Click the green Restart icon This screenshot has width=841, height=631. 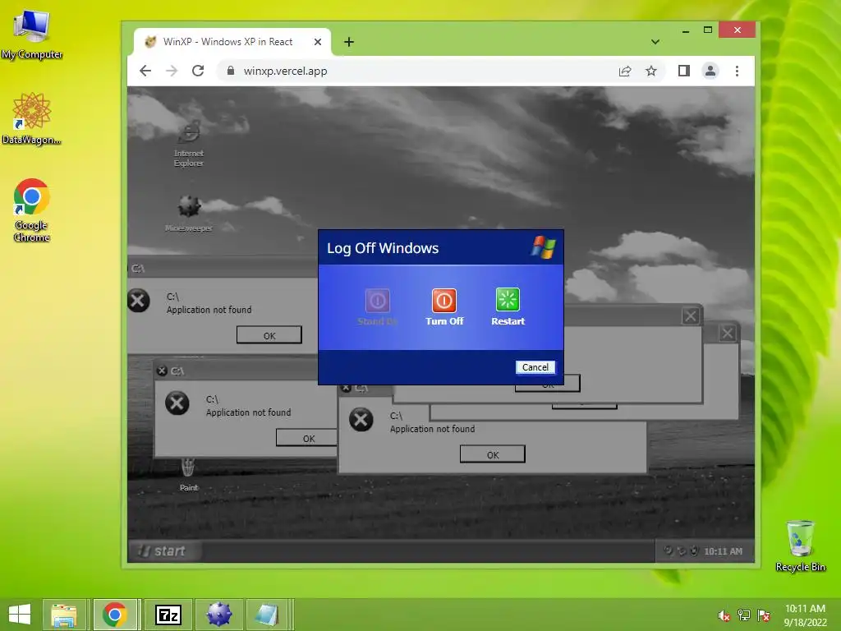point(508,300)
